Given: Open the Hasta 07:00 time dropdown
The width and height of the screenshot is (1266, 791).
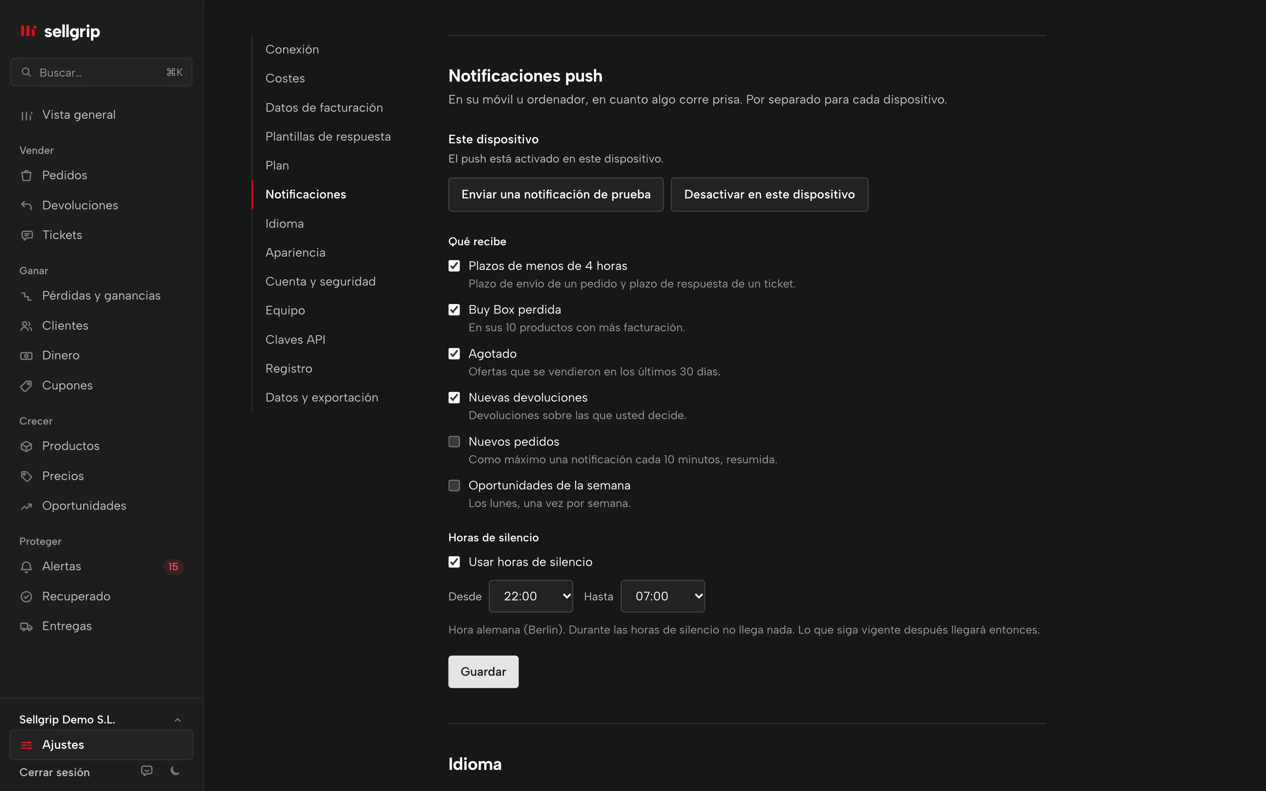Looking at the screenshot, I should [x=662, y=596].
